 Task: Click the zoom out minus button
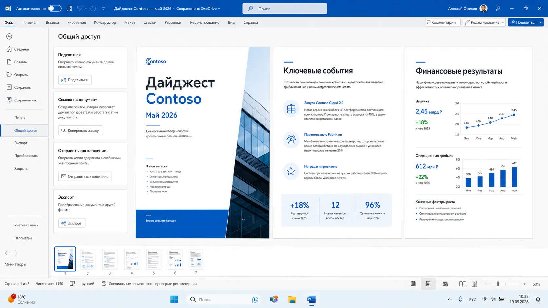pos(486,284)
